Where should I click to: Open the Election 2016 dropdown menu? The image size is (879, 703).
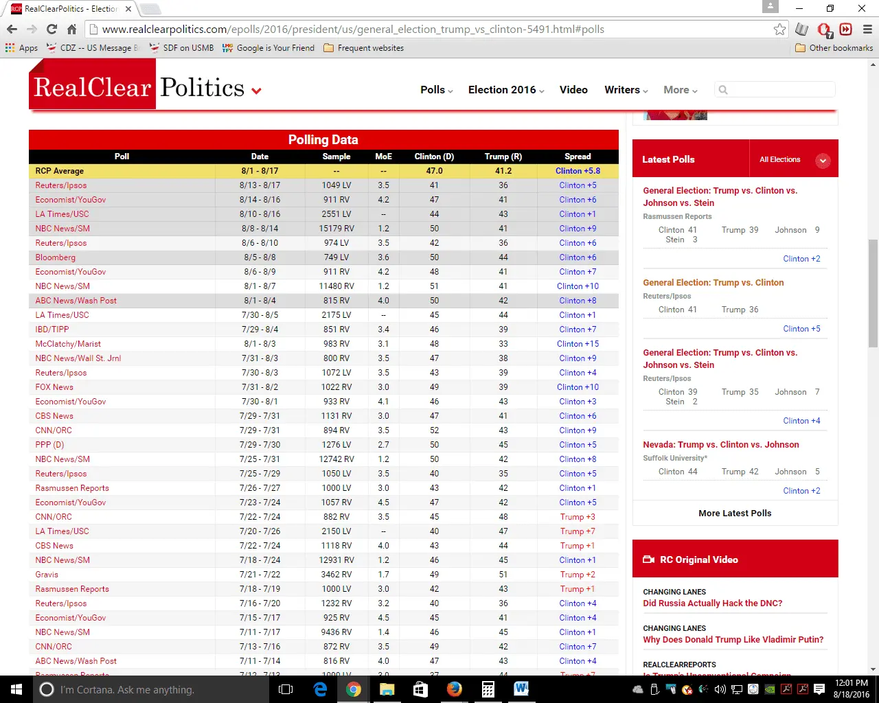click(x=506, y=90)
